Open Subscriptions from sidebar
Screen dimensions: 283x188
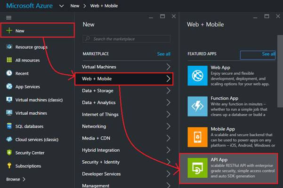click(x=28, y=166)
